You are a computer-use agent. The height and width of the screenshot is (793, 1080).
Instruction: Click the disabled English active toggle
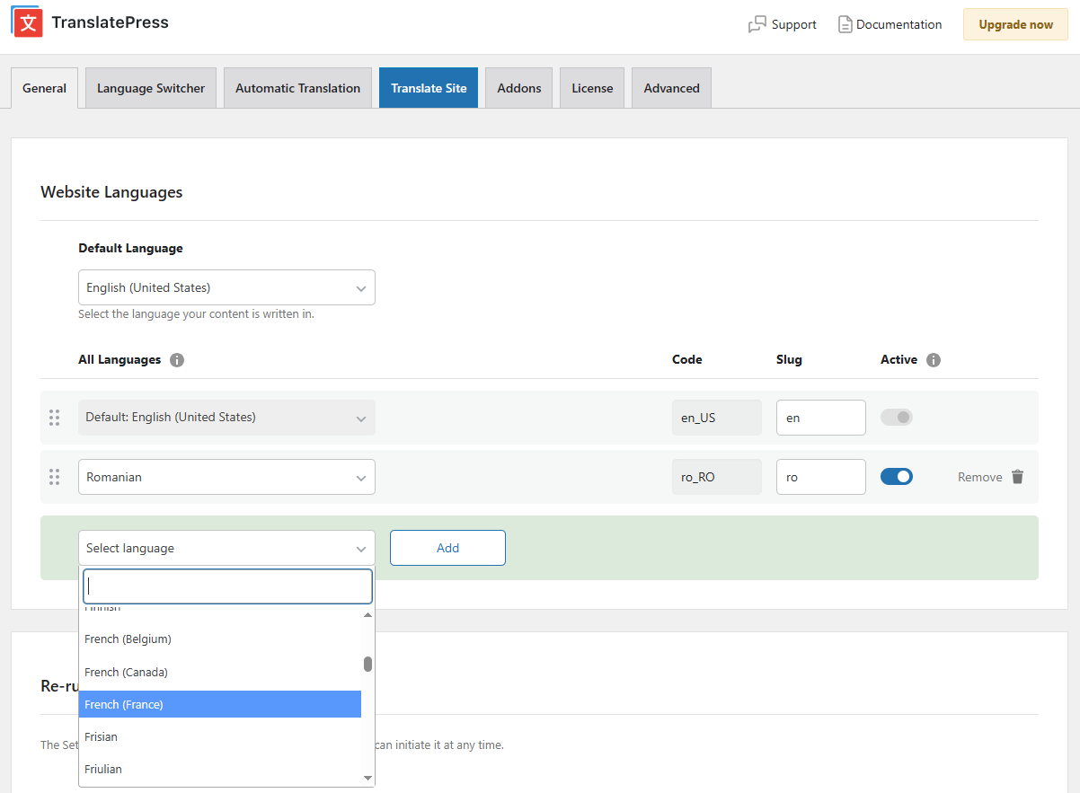point(897,417)
